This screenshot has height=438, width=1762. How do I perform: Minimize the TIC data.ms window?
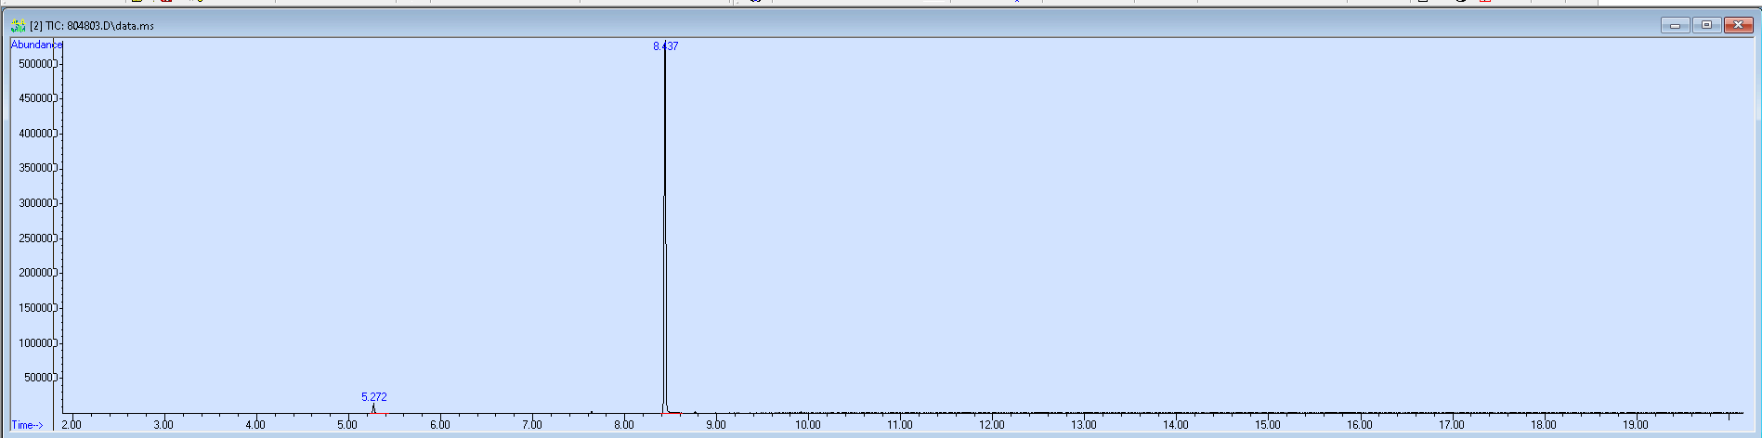(x=1675, y=25)
